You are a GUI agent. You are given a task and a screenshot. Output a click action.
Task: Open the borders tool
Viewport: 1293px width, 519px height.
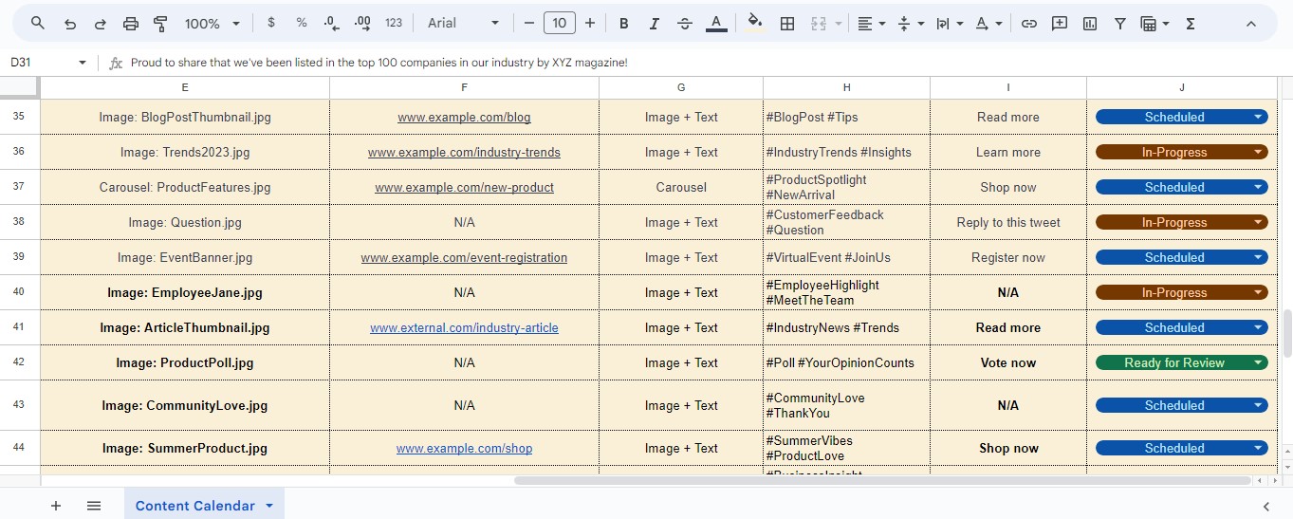click(x=786, y=24)
